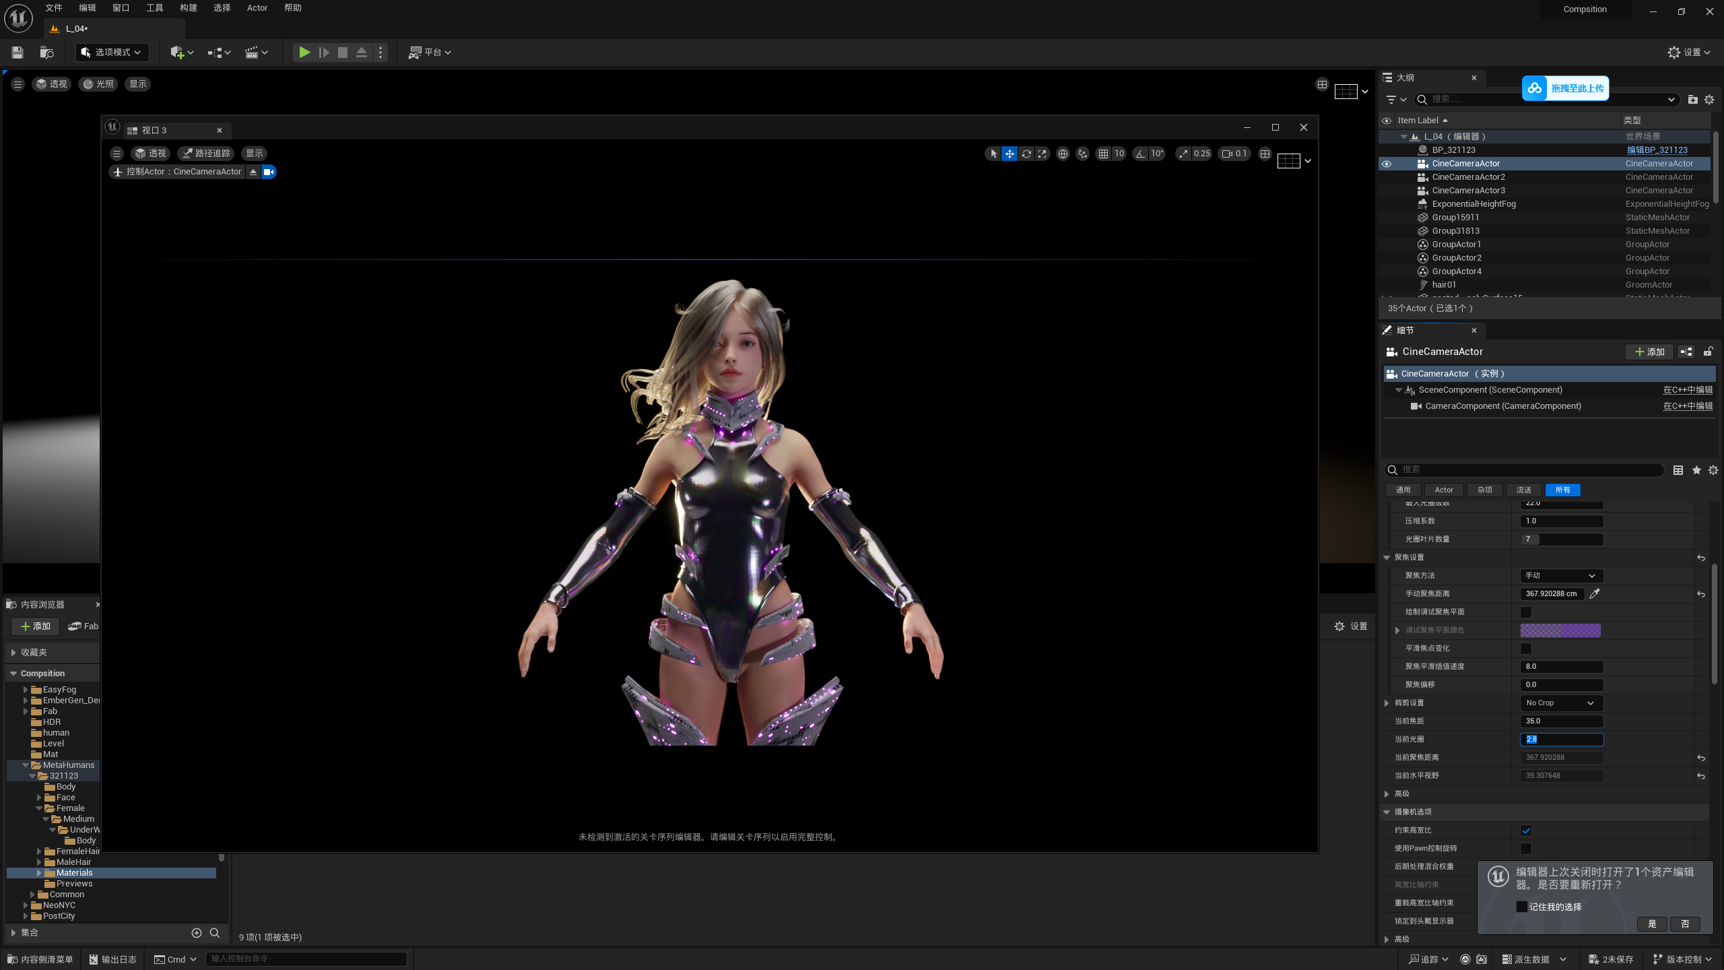Click the stop simulation square button

(x=343, y=52)
